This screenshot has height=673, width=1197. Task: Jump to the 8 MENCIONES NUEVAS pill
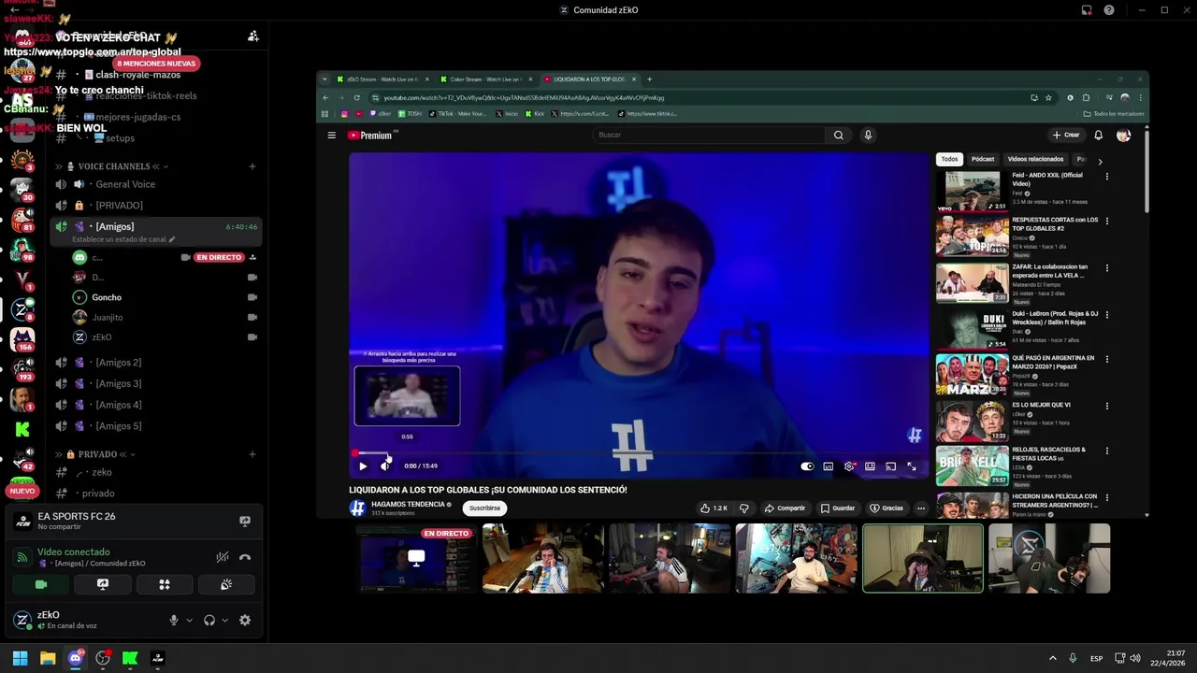click(156, 64)
